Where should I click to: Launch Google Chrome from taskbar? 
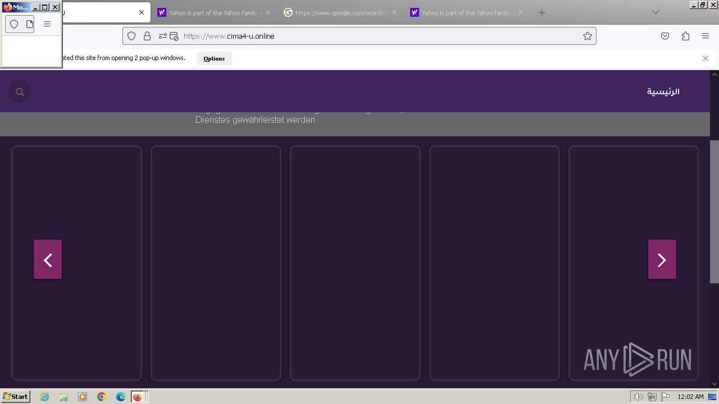pyautogui.click(x=102, y=397)
